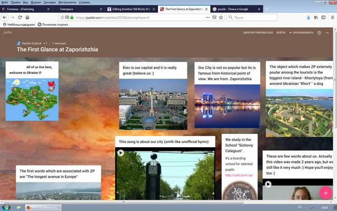Open the Закладки menu
337x211 pixels.
click(49, 2)
